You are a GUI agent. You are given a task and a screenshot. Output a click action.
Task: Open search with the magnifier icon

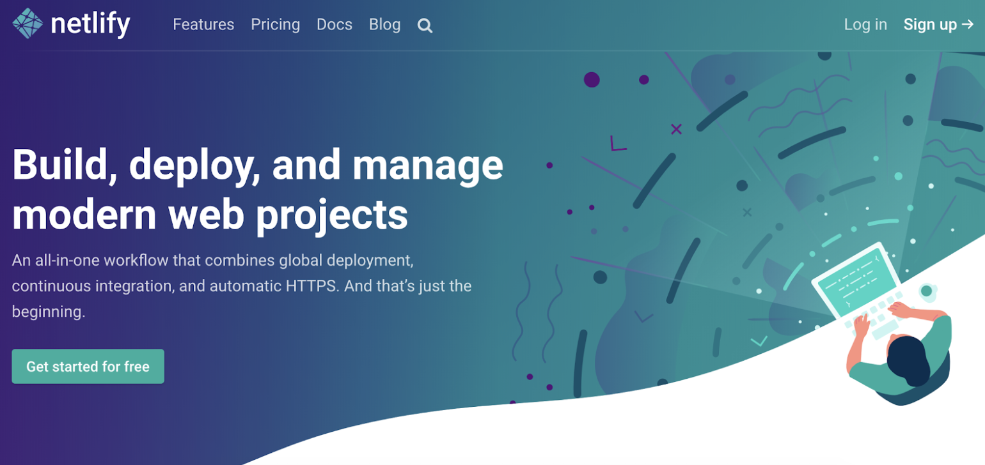click(425, 26)
